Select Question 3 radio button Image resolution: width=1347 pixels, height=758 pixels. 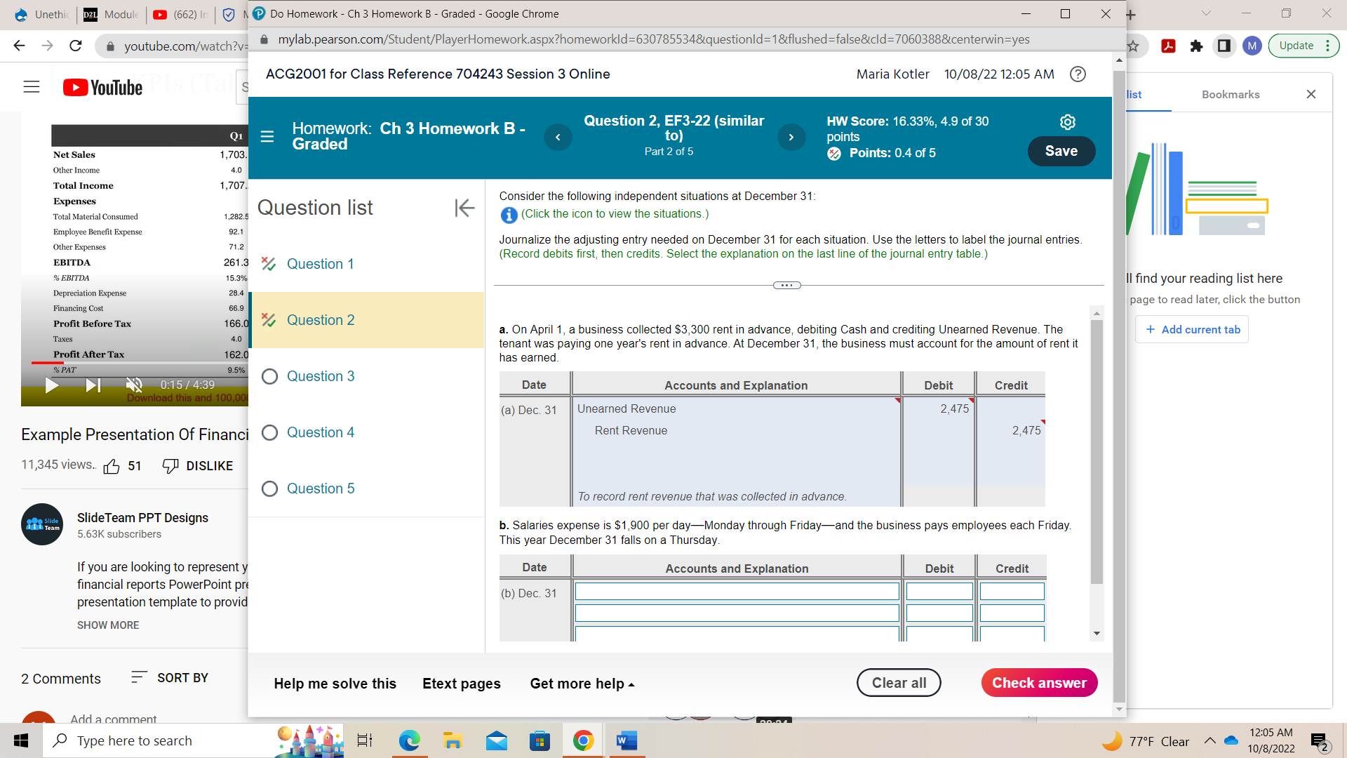tap(269, 376)
